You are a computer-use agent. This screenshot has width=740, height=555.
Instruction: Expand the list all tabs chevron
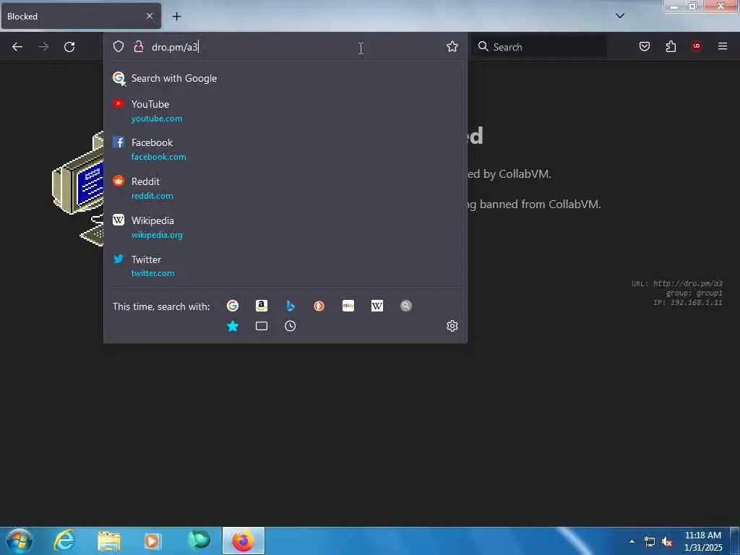[619, 16]
